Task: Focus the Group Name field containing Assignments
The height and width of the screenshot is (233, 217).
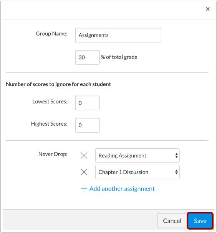Action: (x=118, y=35)
